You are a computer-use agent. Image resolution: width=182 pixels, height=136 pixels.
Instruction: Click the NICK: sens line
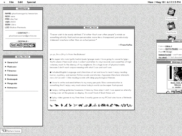click(x=10, y=16)
